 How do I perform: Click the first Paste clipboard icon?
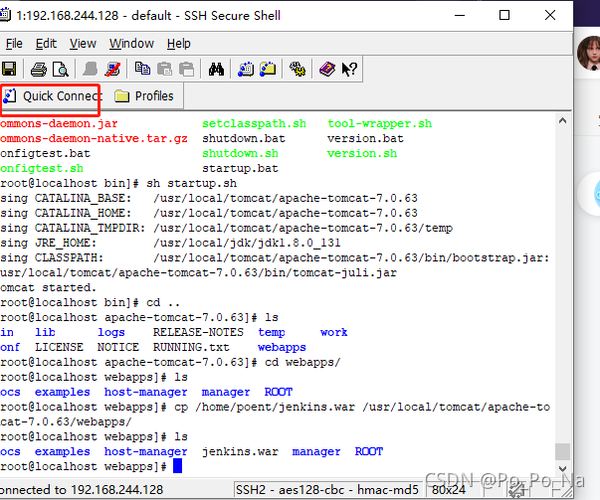click(x=164, y=70)
